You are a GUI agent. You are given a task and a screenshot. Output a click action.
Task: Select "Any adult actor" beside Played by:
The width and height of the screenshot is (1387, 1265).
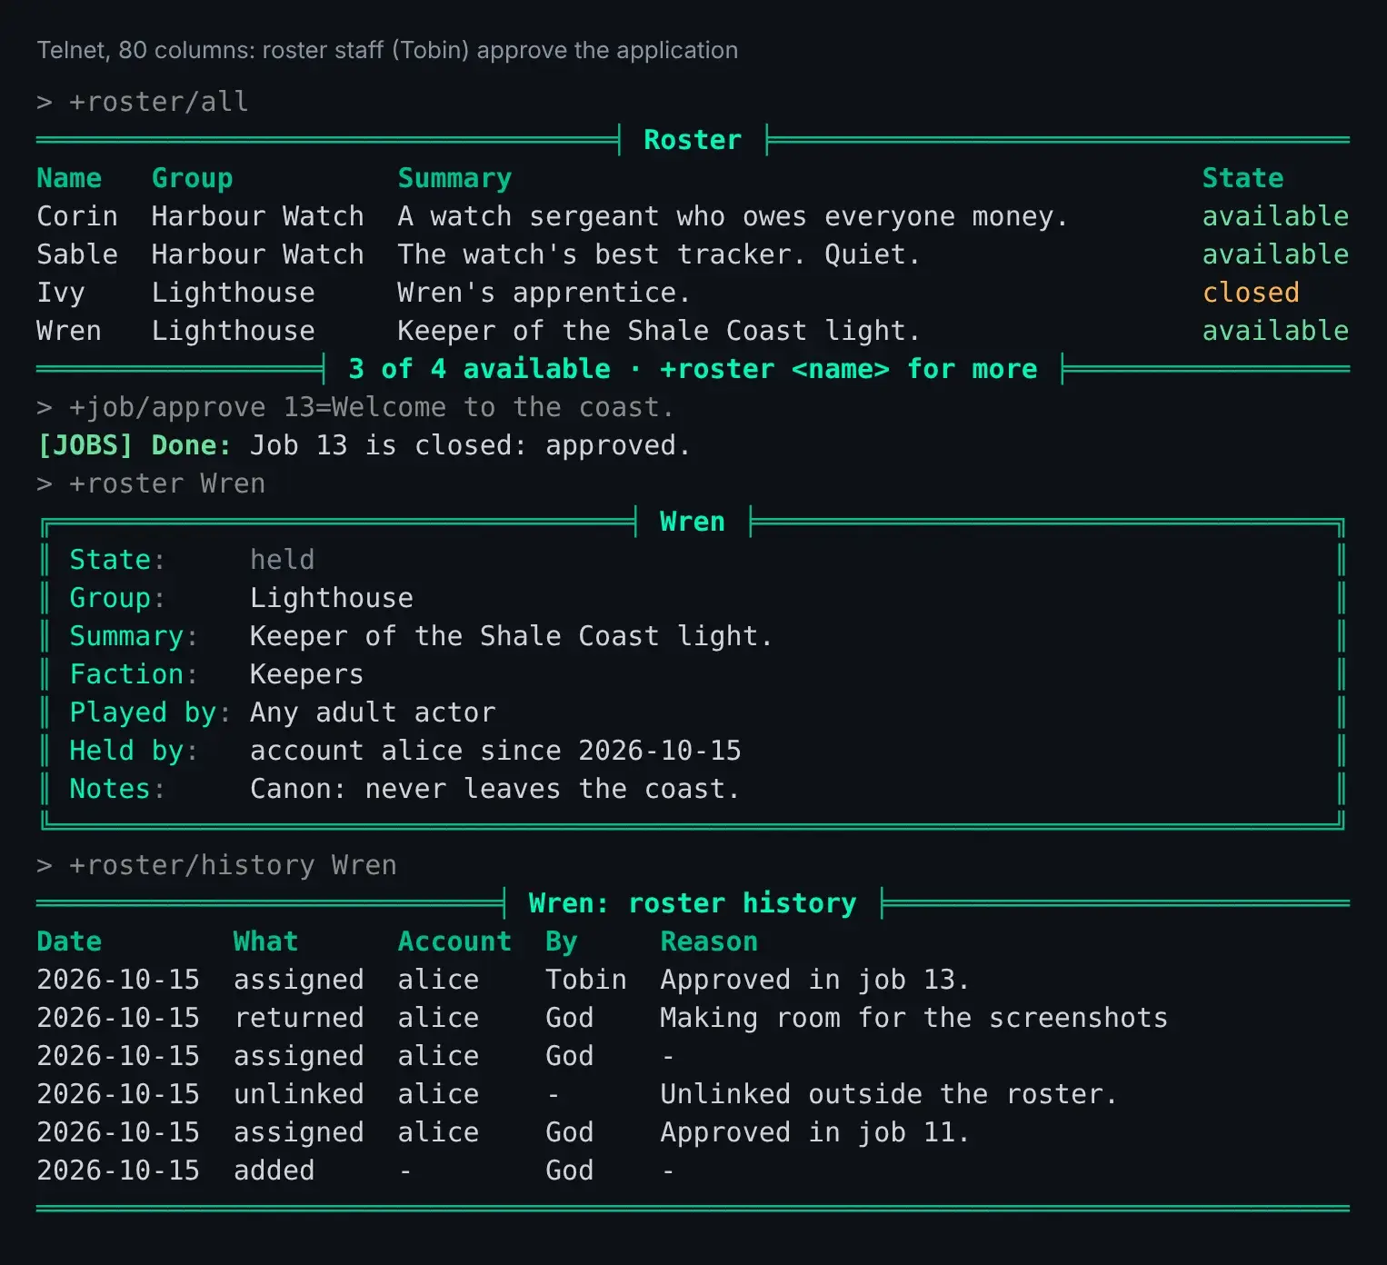click(x=373, y=712)
